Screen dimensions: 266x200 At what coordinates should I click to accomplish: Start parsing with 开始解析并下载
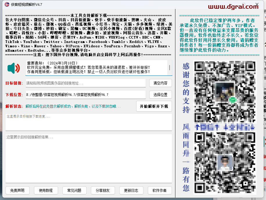pos(154,106)
